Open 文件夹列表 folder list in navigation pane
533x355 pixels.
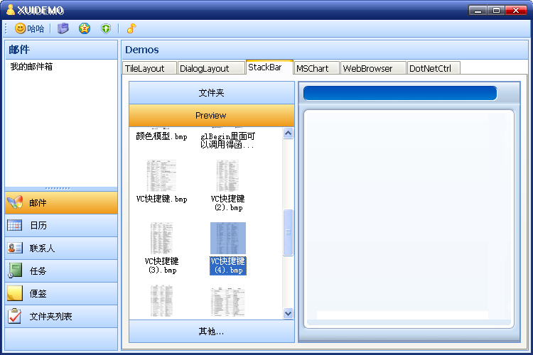[x=61, y=317]
